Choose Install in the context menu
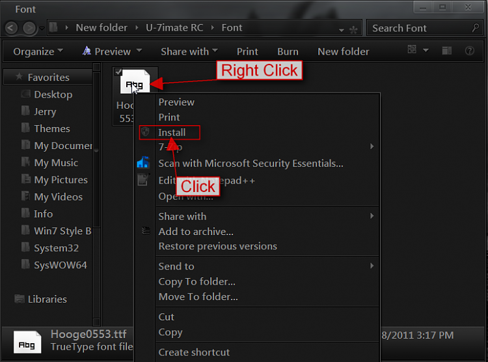The width and height of the screenshot is (488, 362). 172,133
